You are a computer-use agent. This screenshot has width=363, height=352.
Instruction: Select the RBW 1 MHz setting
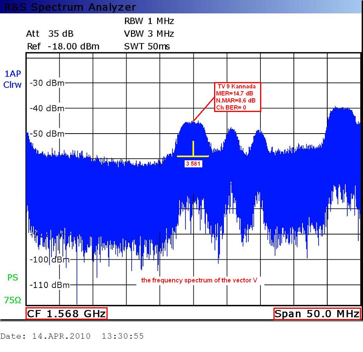(149, 21)
